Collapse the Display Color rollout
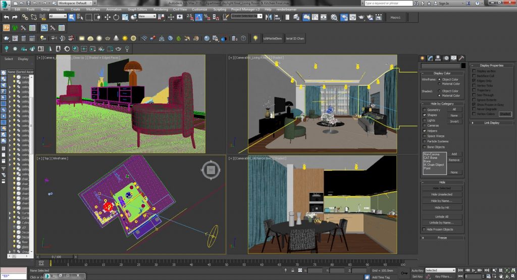The image size is (517, 280). 442,73
